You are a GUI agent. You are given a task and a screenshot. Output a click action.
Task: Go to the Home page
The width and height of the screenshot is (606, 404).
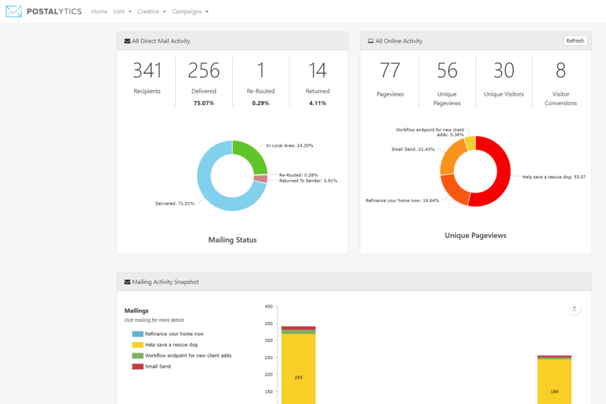tap(99, 11)
